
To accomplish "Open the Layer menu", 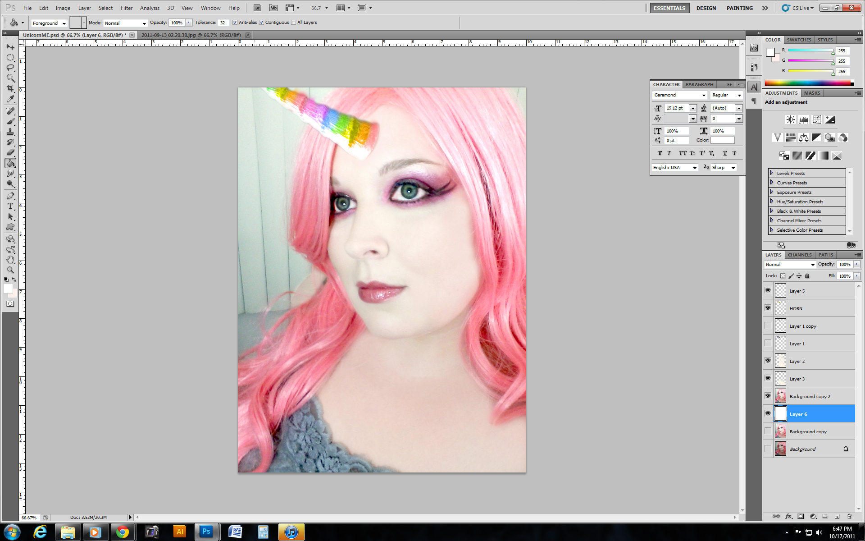I will point(85,8).
